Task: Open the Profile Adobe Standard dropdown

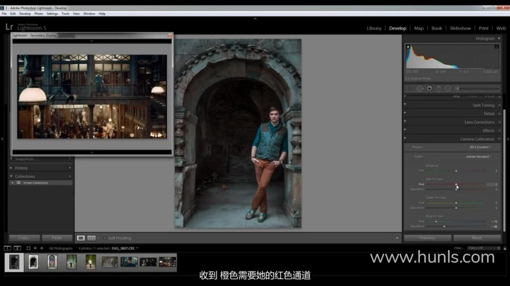Action: pyautogui.click(x=478, y=157)
